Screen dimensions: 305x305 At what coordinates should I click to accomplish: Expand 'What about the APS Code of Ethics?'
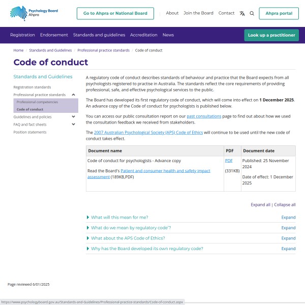(128, 238)
